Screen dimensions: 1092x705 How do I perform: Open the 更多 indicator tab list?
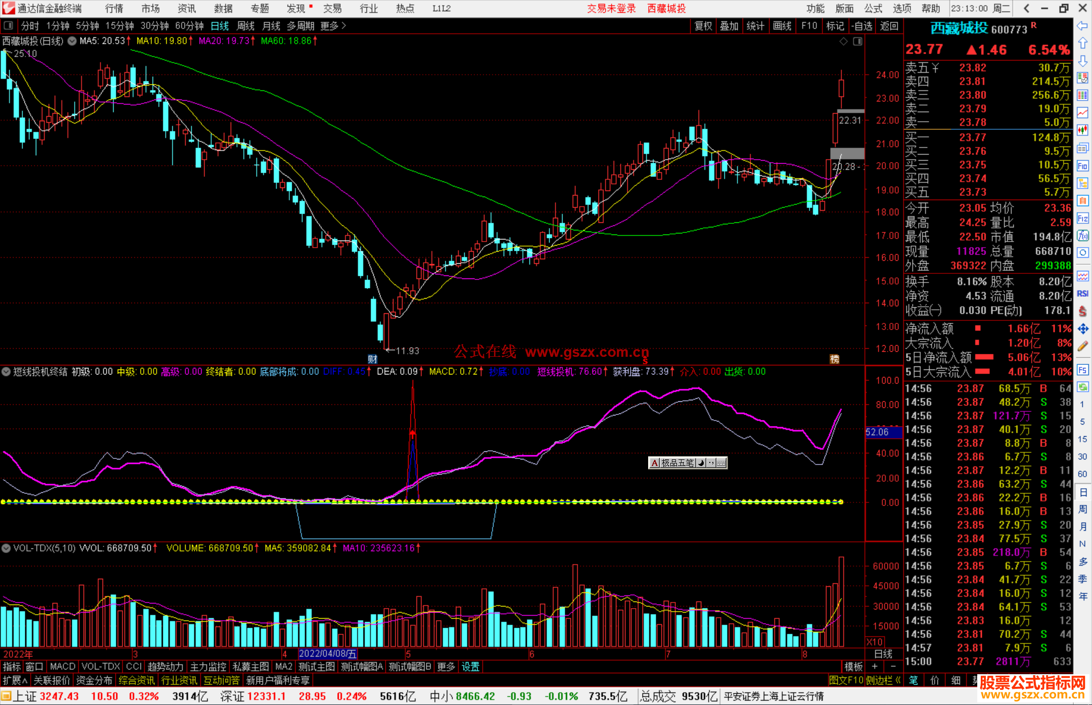click(x=446, y=667)
